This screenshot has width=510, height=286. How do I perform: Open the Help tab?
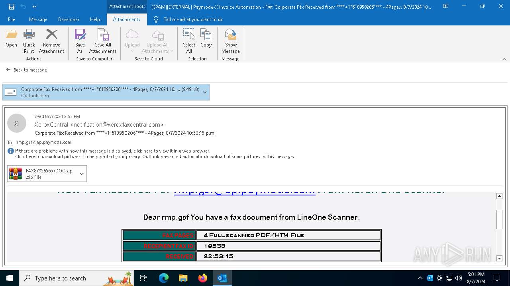tap(95, 19)
